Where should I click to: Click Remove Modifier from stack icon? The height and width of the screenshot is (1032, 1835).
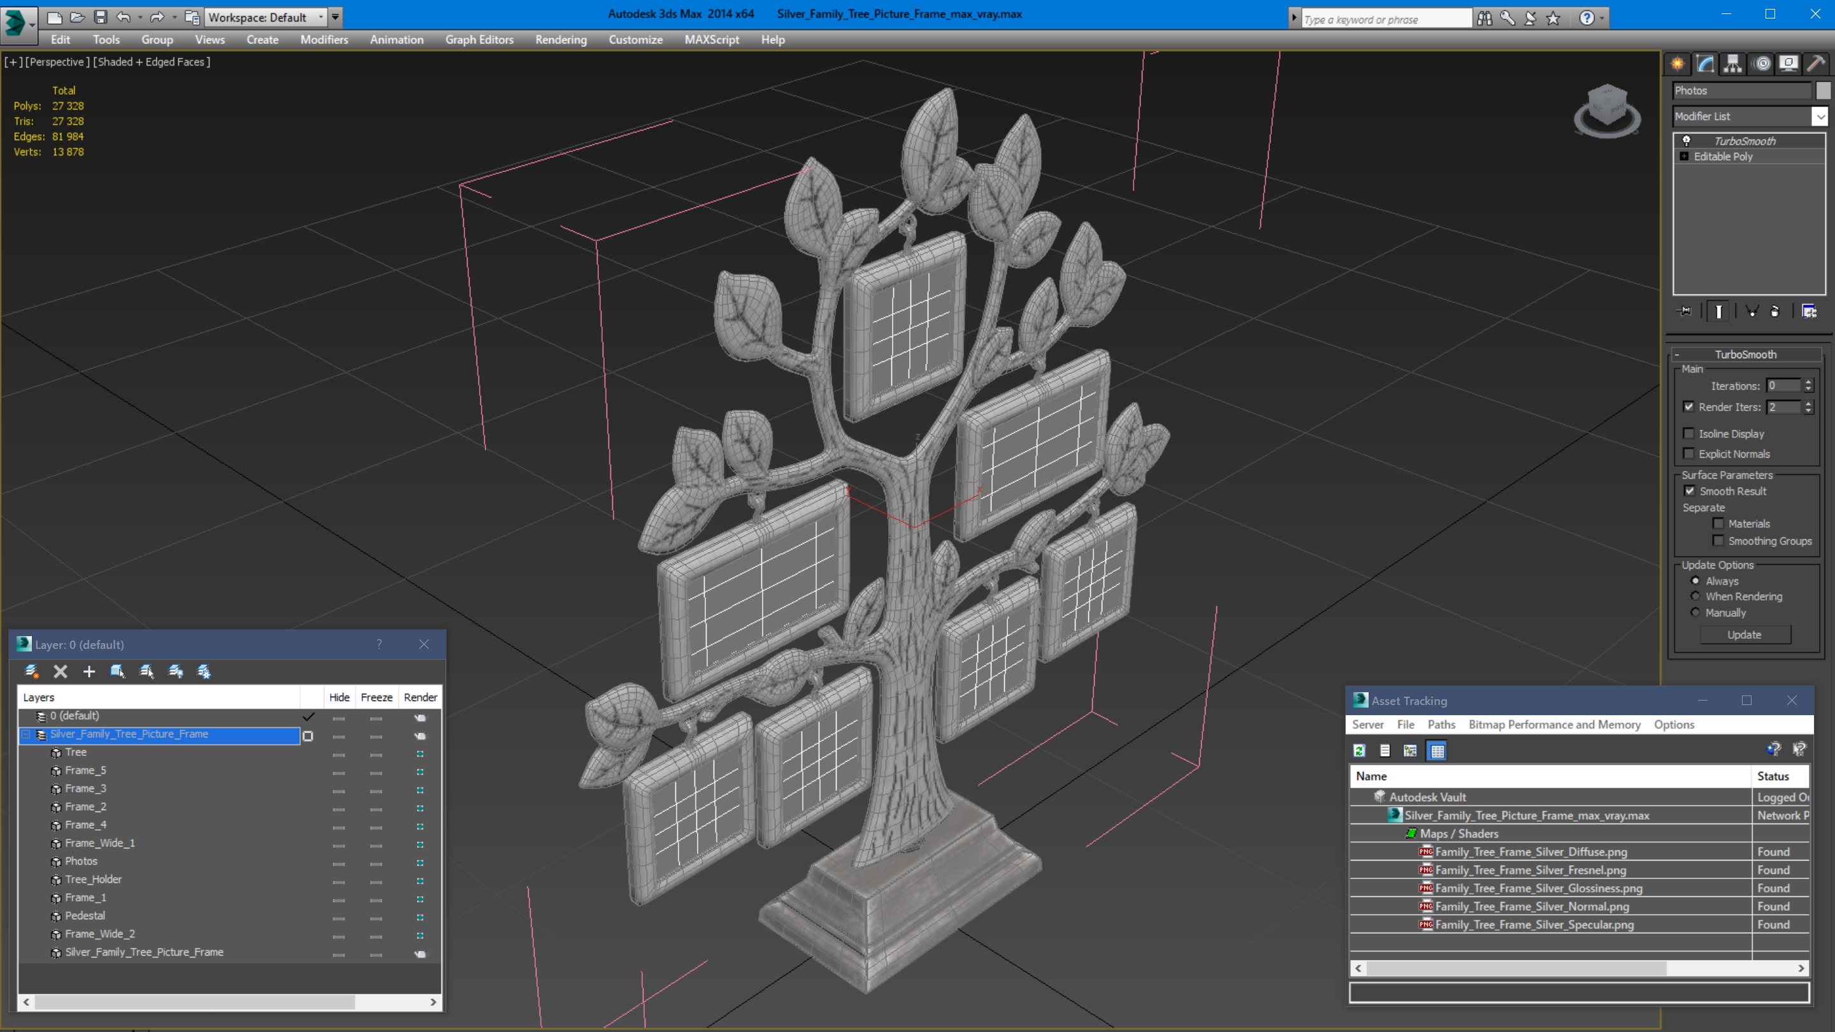(1775, 310)
